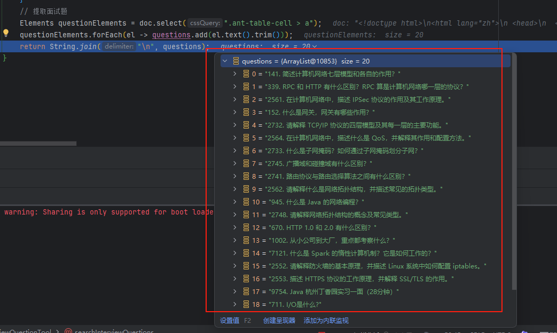
Task: Open the inline questions size = 20 dropdown arrow
Action: 315,46
